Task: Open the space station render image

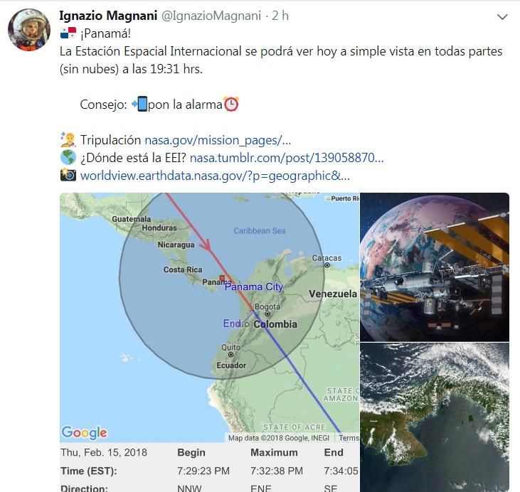Action: pyautogui.click(x=434, y=266)
